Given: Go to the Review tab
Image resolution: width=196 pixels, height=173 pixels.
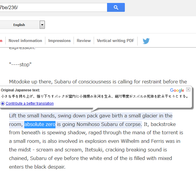Looking at the screenshot, I should pos(84,41).
